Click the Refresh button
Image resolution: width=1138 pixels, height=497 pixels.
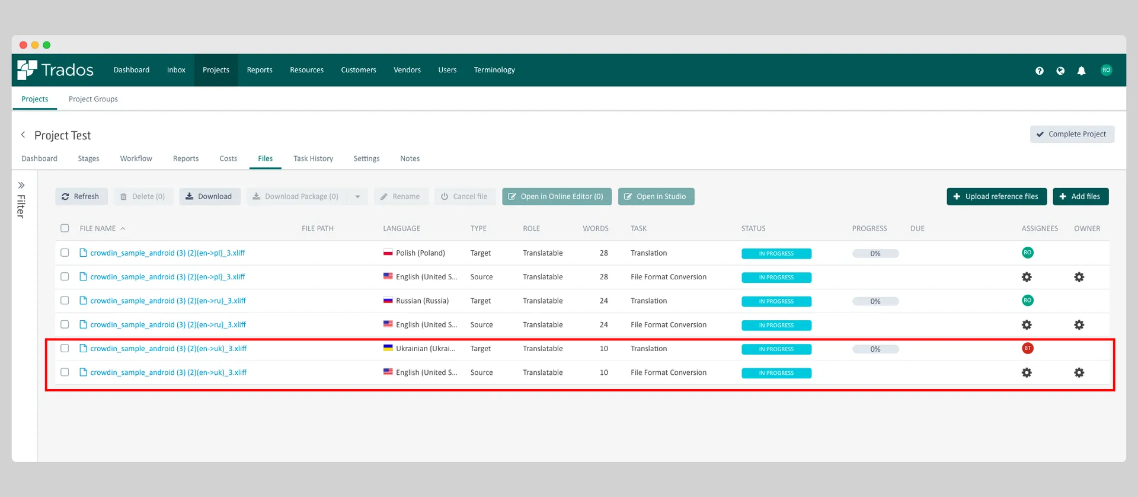pyautogui.click(x=81, y=197)
